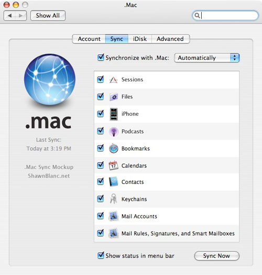The height and width of the screenshot is (275, 262).
Task: Click the Mail Accounts stamp icon
Action: click(113, 216)
